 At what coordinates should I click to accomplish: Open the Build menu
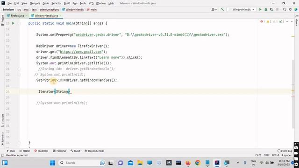click(67, 3)
